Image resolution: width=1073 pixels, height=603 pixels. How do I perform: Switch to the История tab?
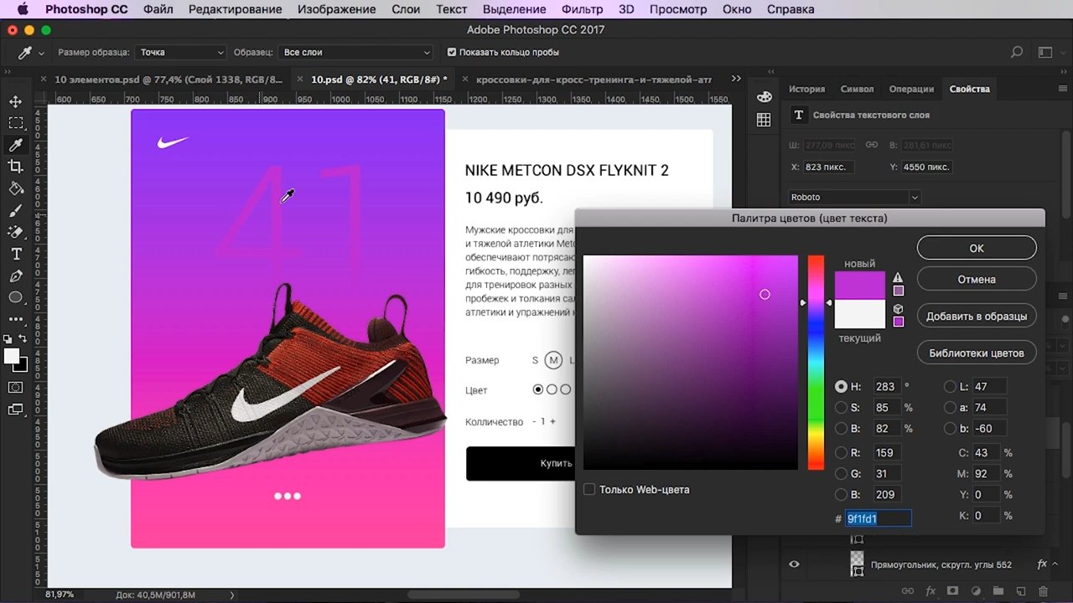[x=806, y=89]
